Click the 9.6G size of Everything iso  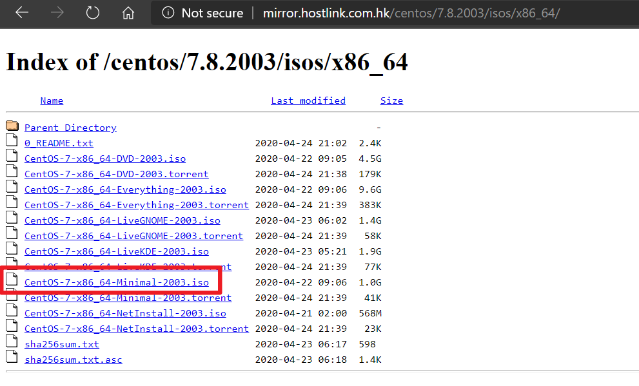370,189
